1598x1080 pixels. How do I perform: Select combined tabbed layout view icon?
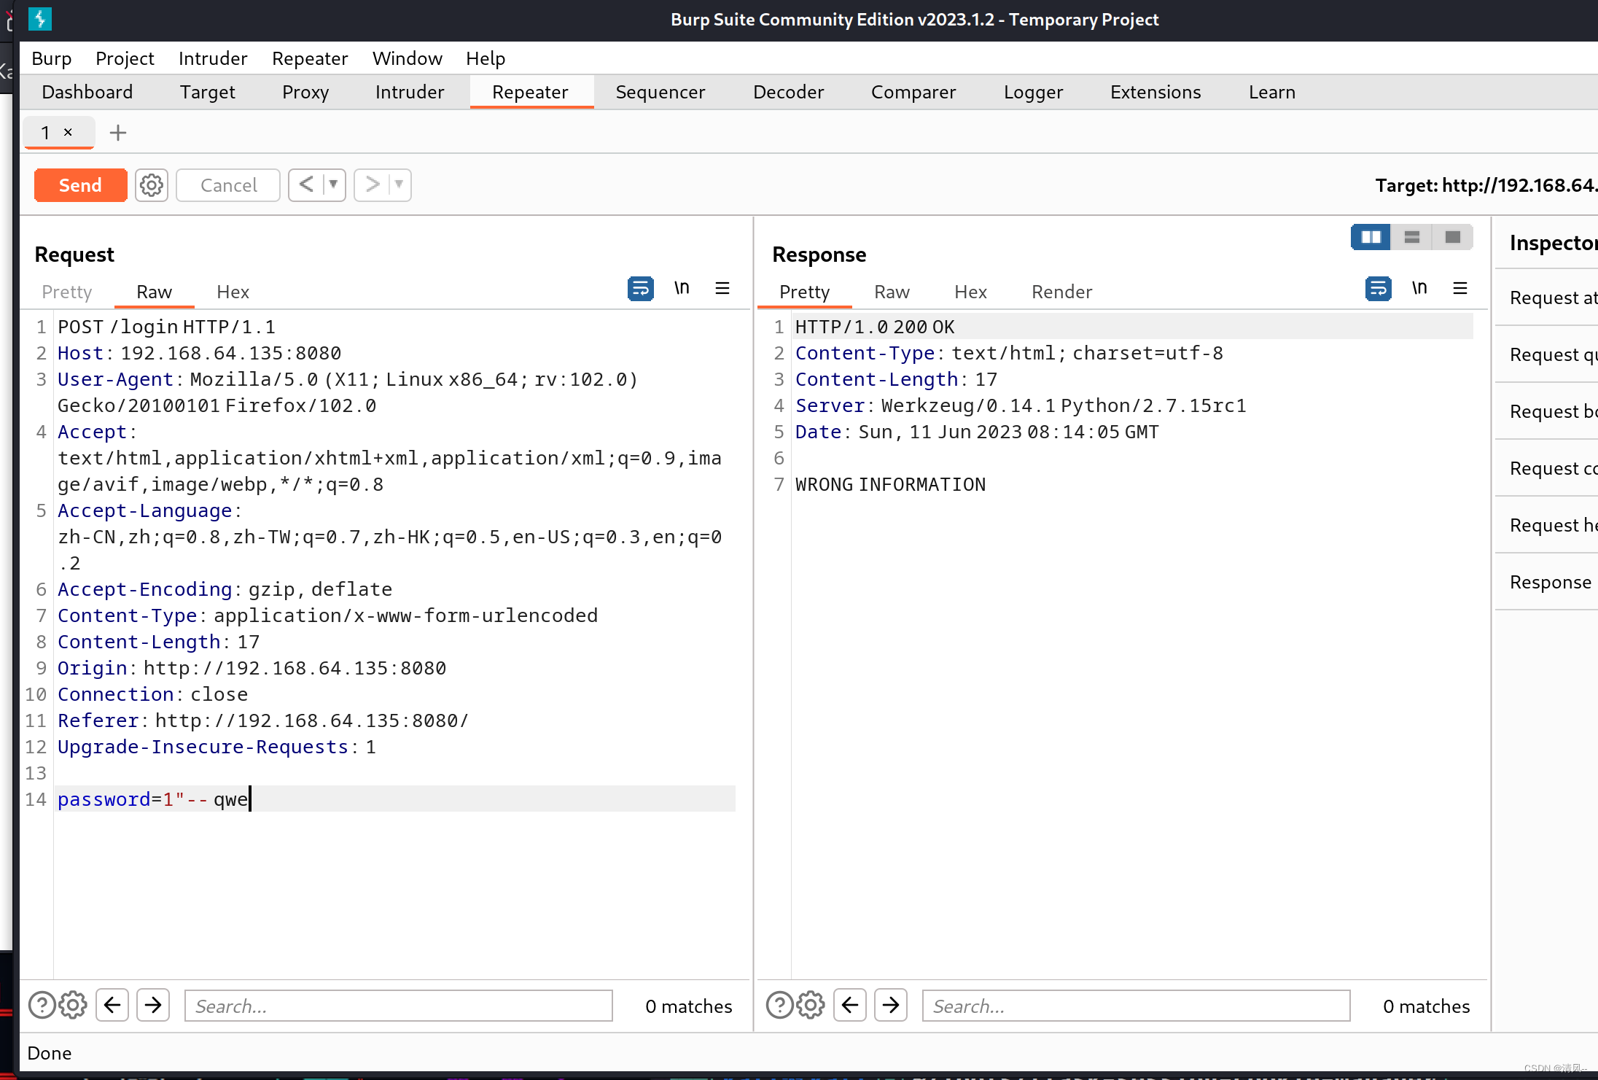[1452, 237]
